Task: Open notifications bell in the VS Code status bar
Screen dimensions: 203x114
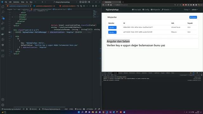Action: click(99, 109)
